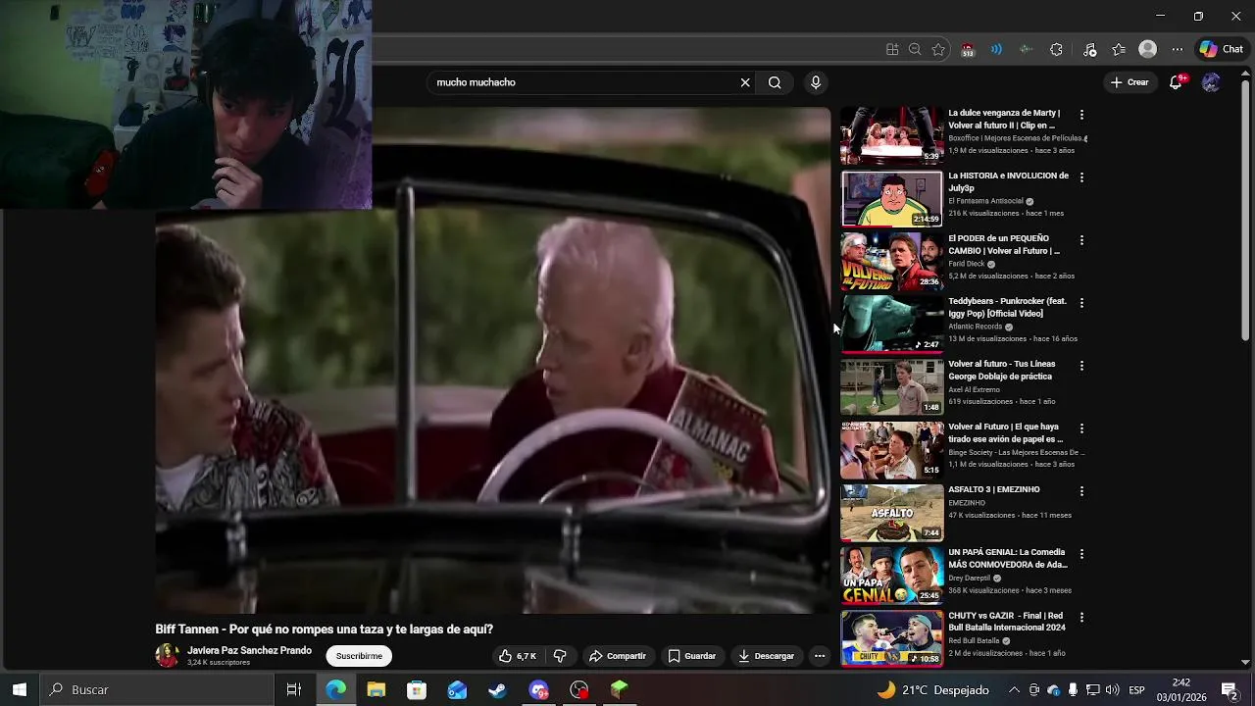Screen dimensions: 1255x706
Task: Open options for Teddybears Punkrocker video
Action: coord(1081,303)
